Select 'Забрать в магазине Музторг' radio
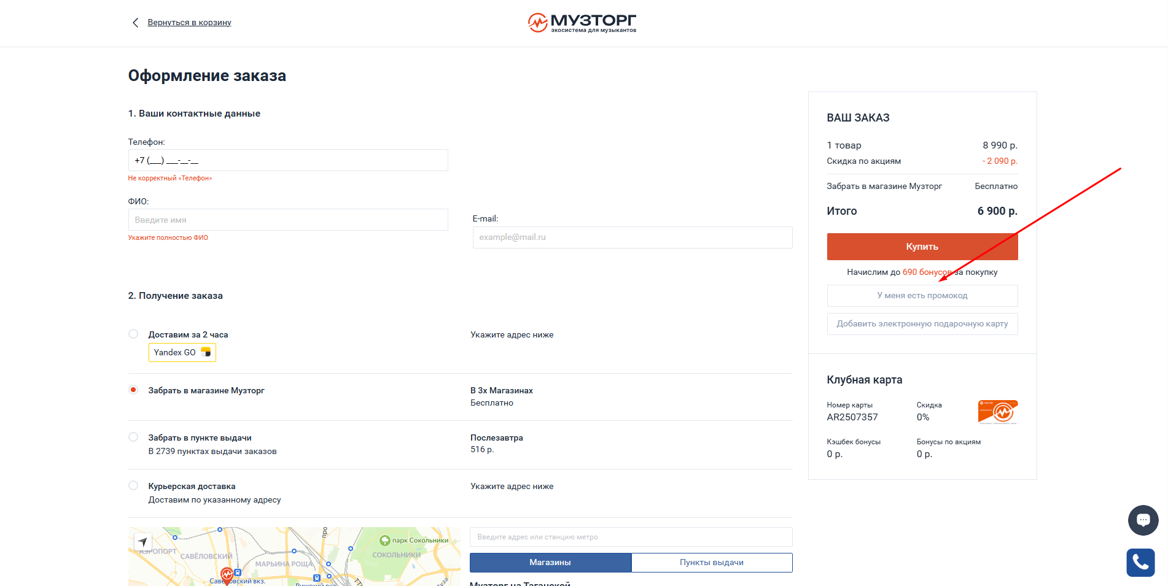Screen dimensions: 1168x586 coord(133,390)
